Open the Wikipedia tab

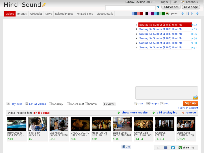(36, 14)
